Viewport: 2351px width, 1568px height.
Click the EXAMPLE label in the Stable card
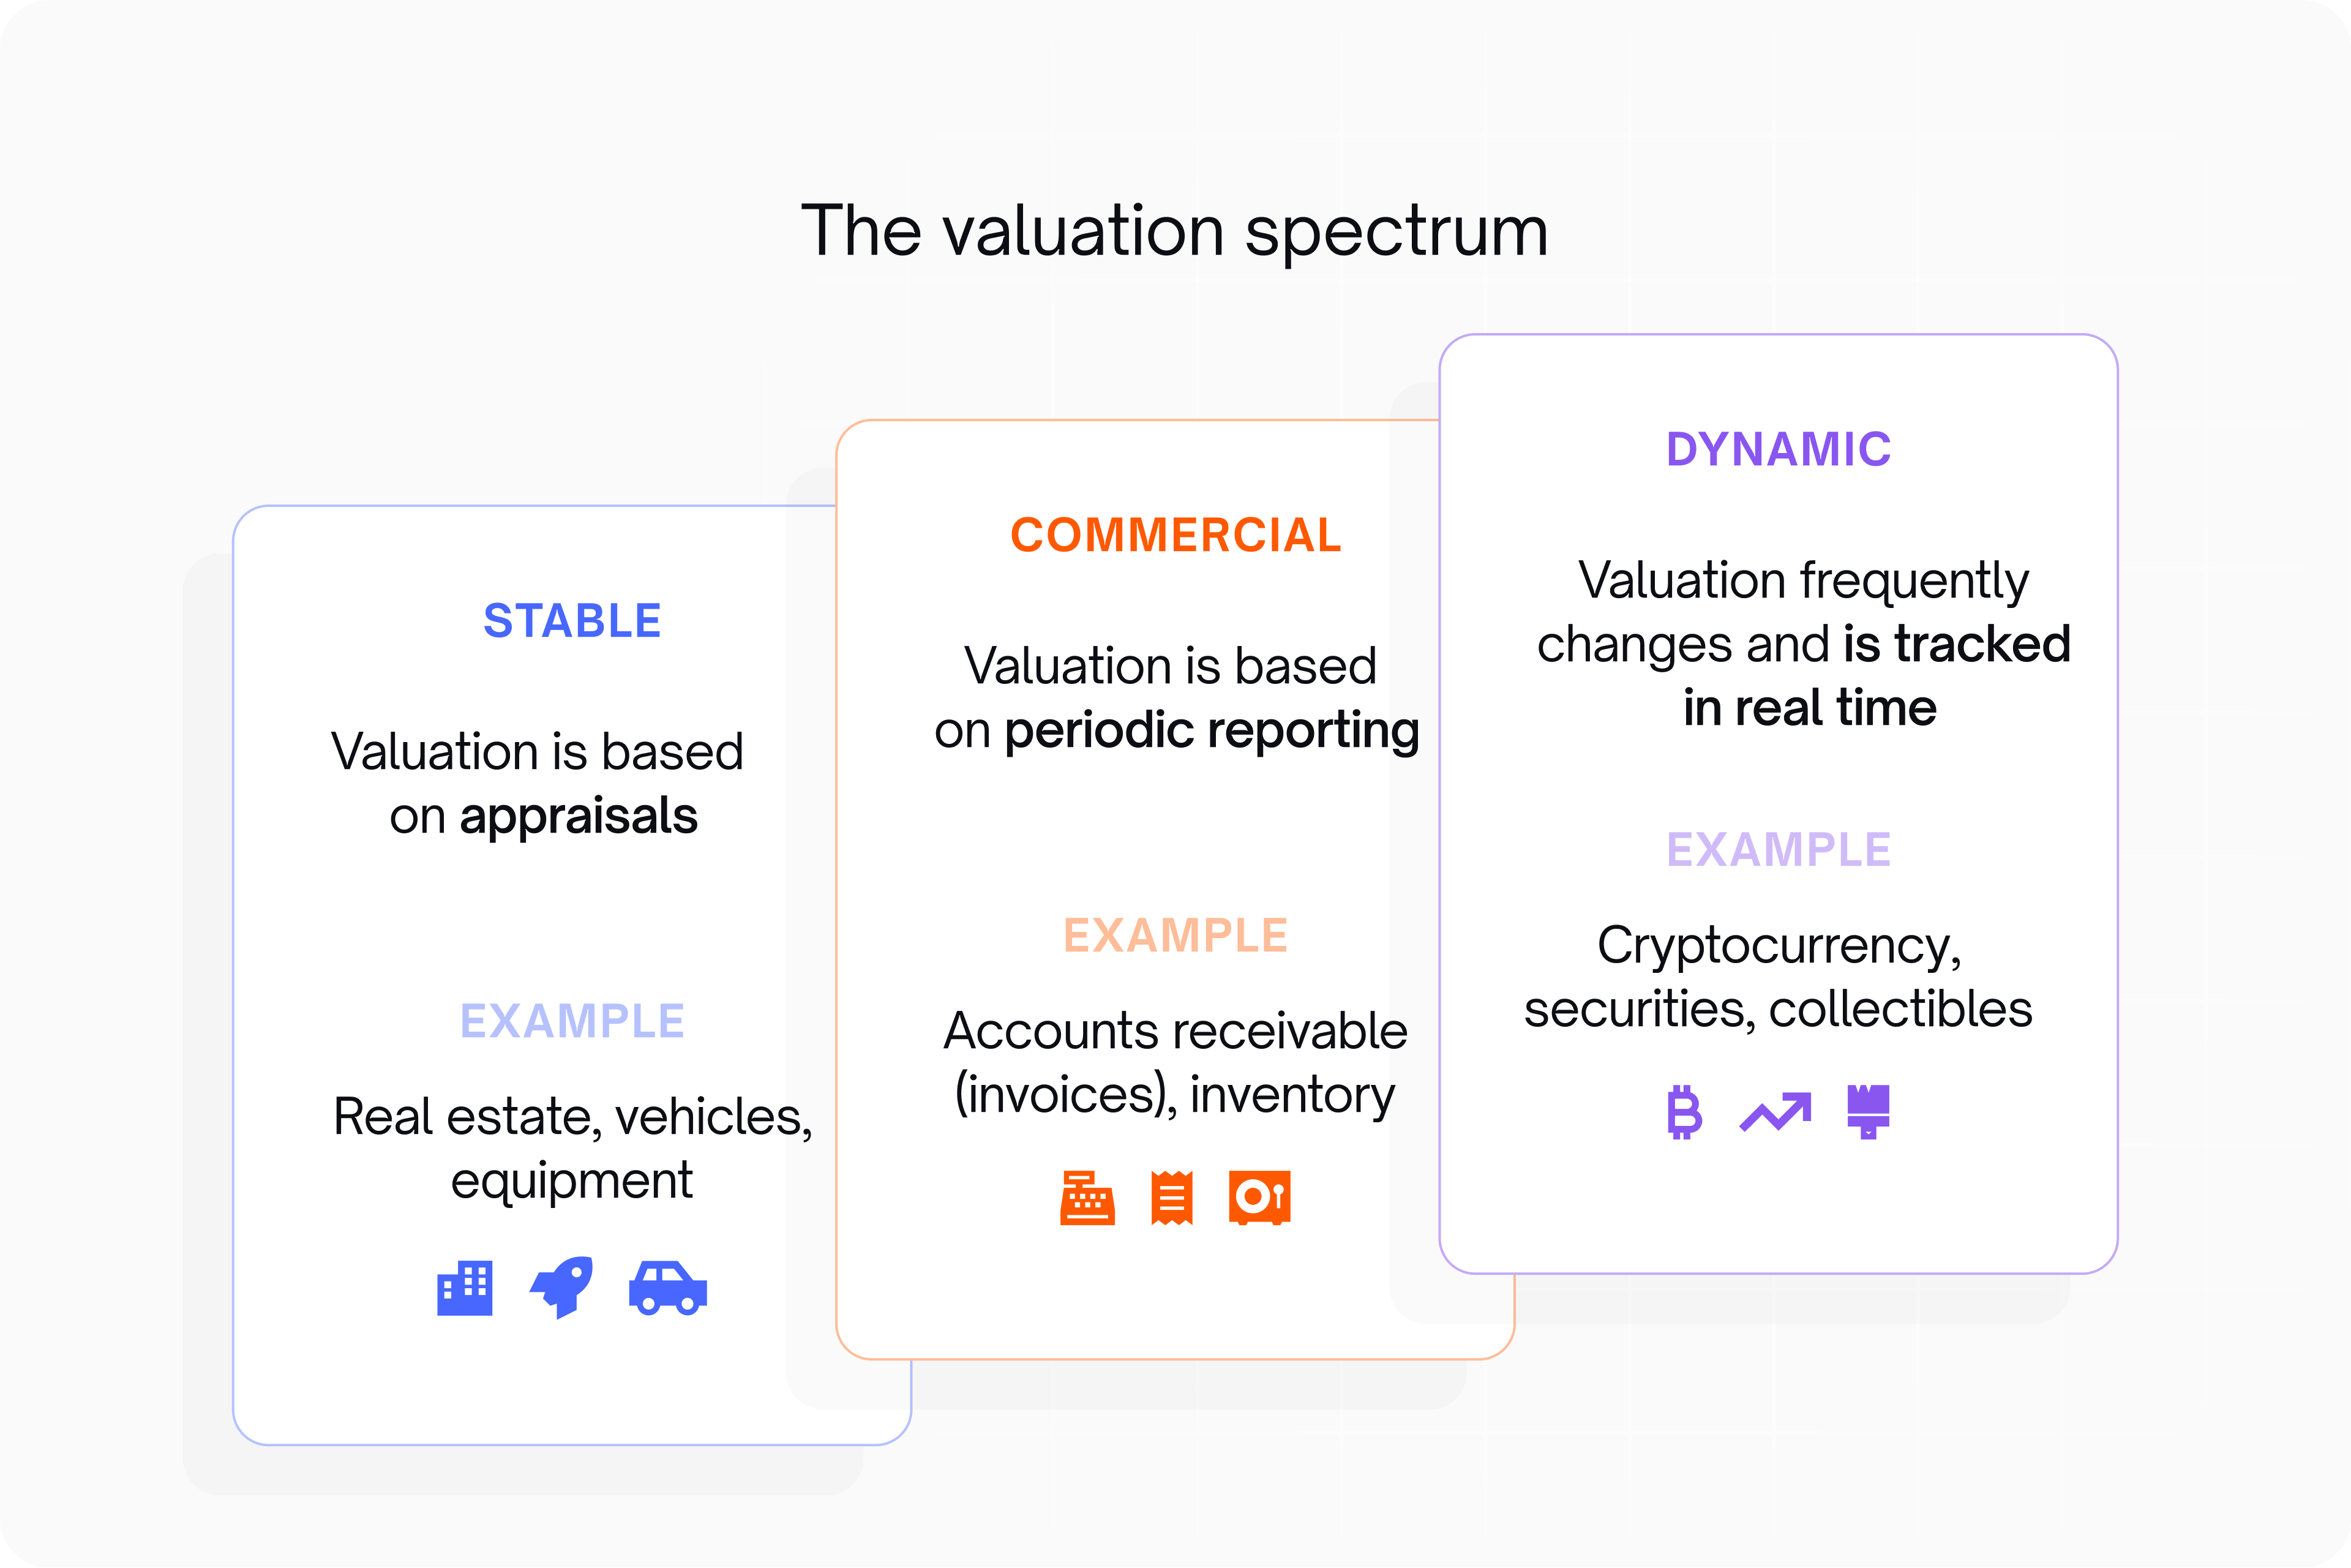572,1021
